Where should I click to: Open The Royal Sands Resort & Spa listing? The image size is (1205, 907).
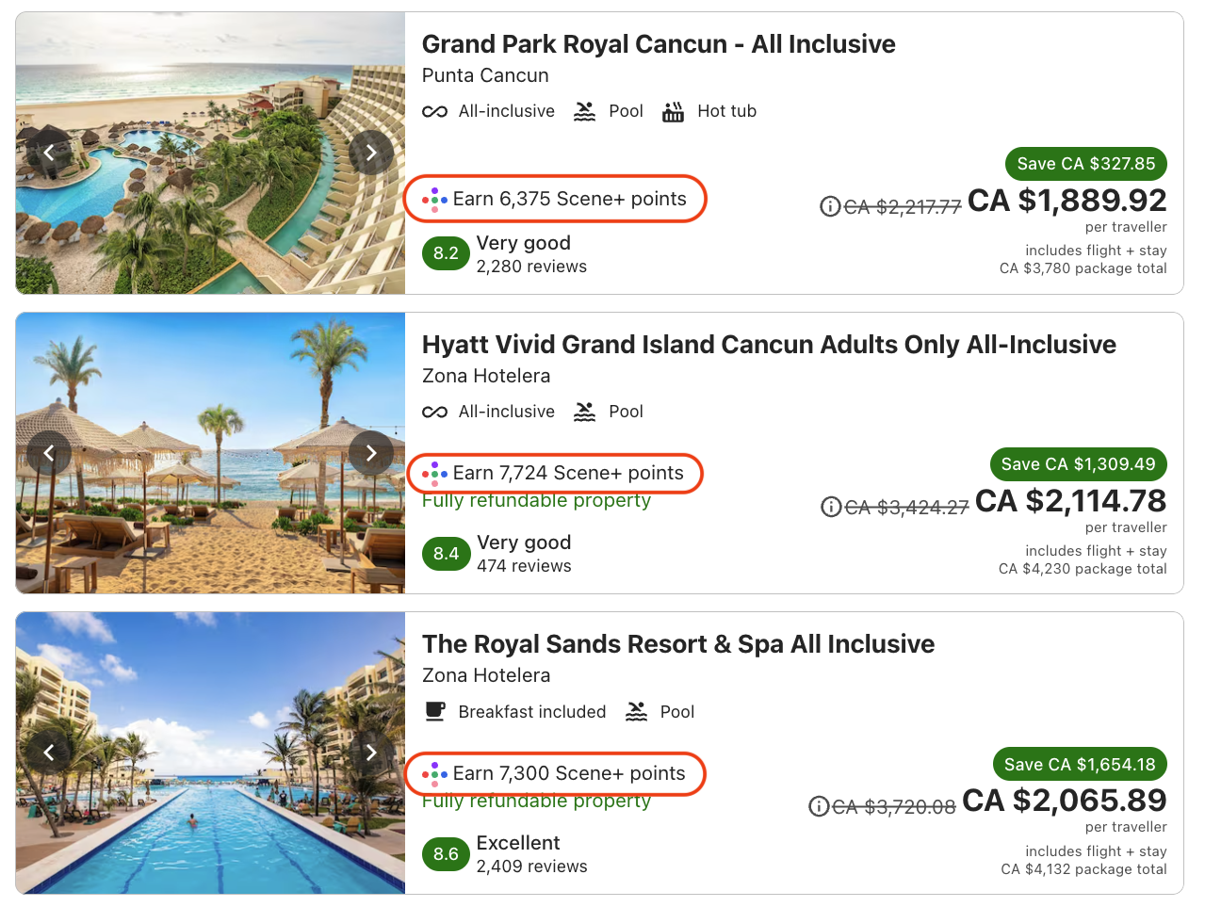(677, 644)
